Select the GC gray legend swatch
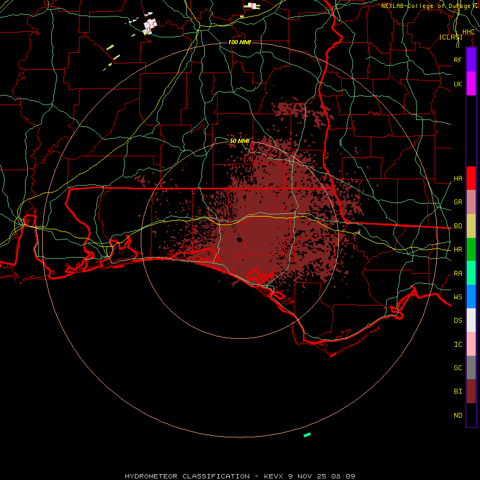The width and height of the screenshot is (480, 480). click(x=471, y=367)
